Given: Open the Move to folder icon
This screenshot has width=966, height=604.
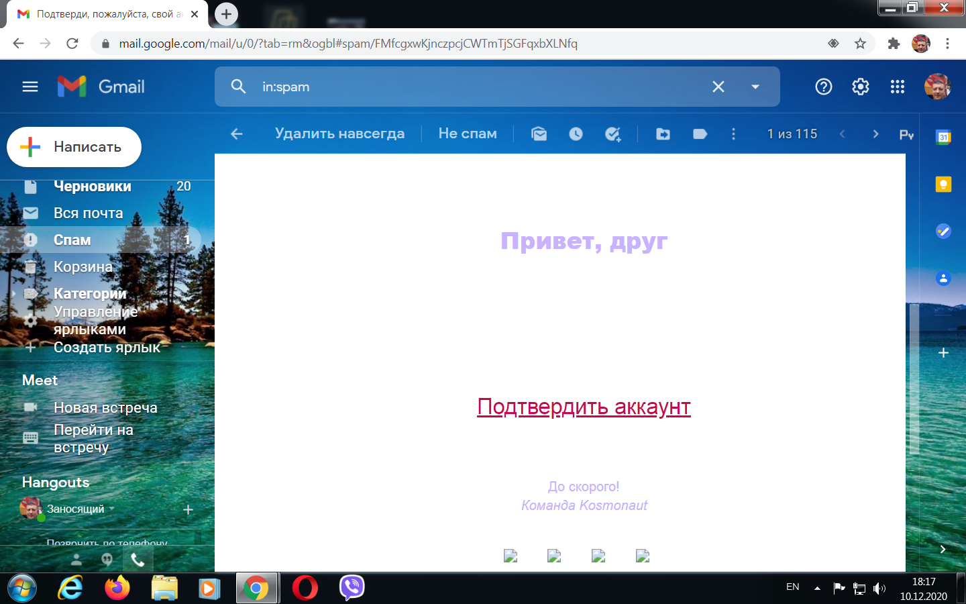Looking at the screenshot, I should [663, 134].
